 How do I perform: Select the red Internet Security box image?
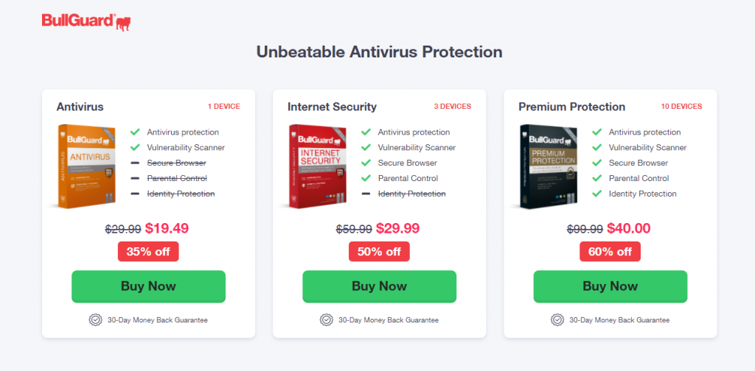(x=317, y=166)
